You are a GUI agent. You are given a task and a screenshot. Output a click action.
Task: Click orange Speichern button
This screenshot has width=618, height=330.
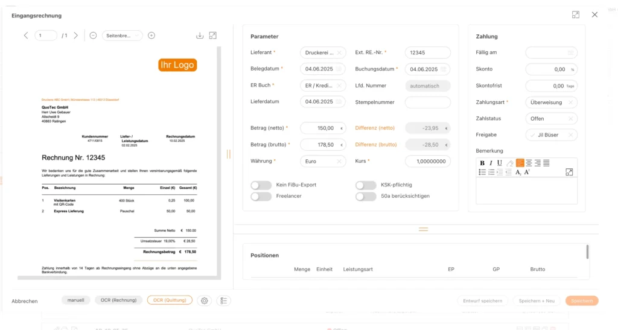coord(582,301)
